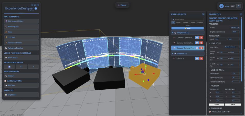Click the Projector Content palette icon
The height and width of the screenshot is (116, 245).
[210, 112]
